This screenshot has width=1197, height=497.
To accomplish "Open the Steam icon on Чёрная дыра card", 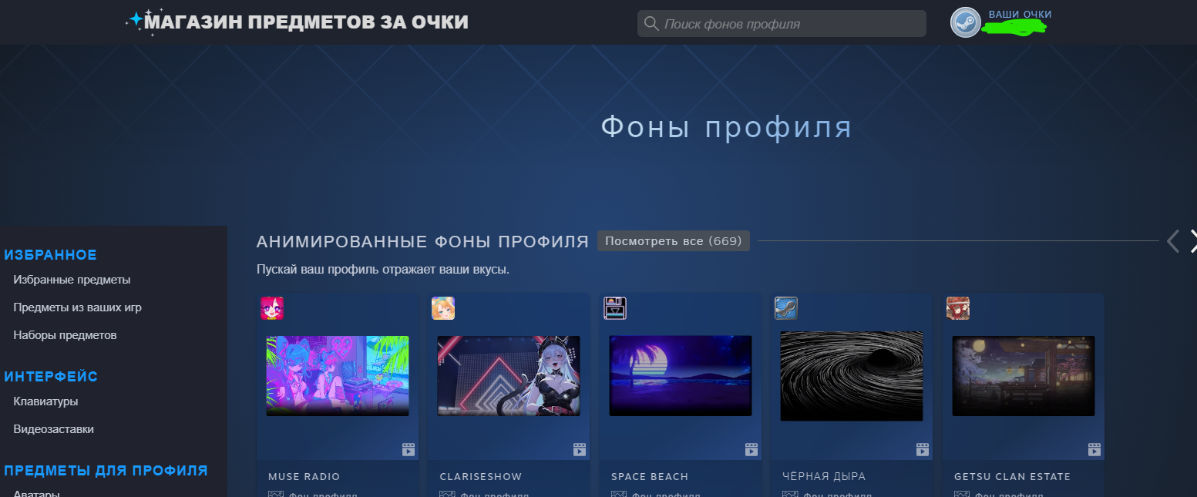I will tap(786, 308).
